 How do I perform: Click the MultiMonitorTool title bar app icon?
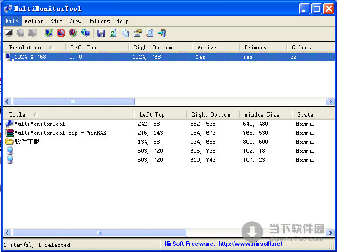pyautogui.click(x=8, y=8)
